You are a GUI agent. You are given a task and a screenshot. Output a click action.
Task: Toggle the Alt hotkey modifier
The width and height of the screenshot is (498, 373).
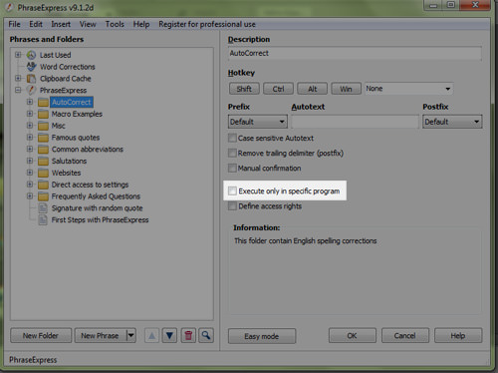coord(312,89)
